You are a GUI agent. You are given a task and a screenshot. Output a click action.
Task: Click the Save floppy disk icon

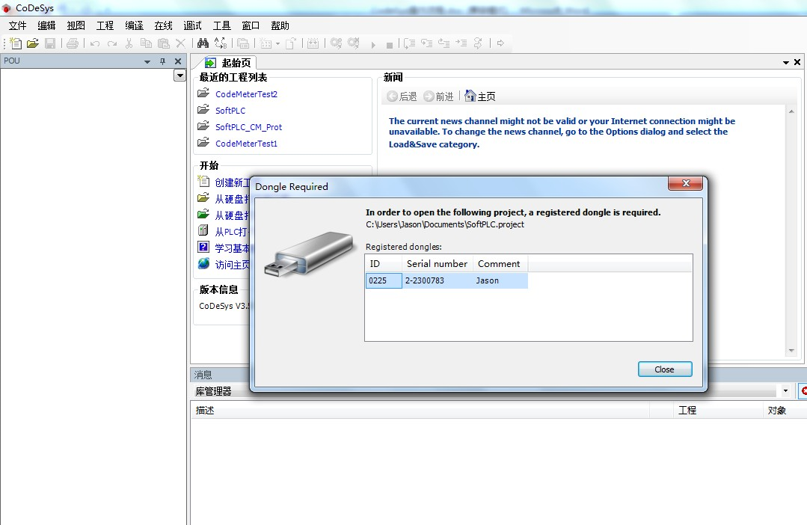50,43
